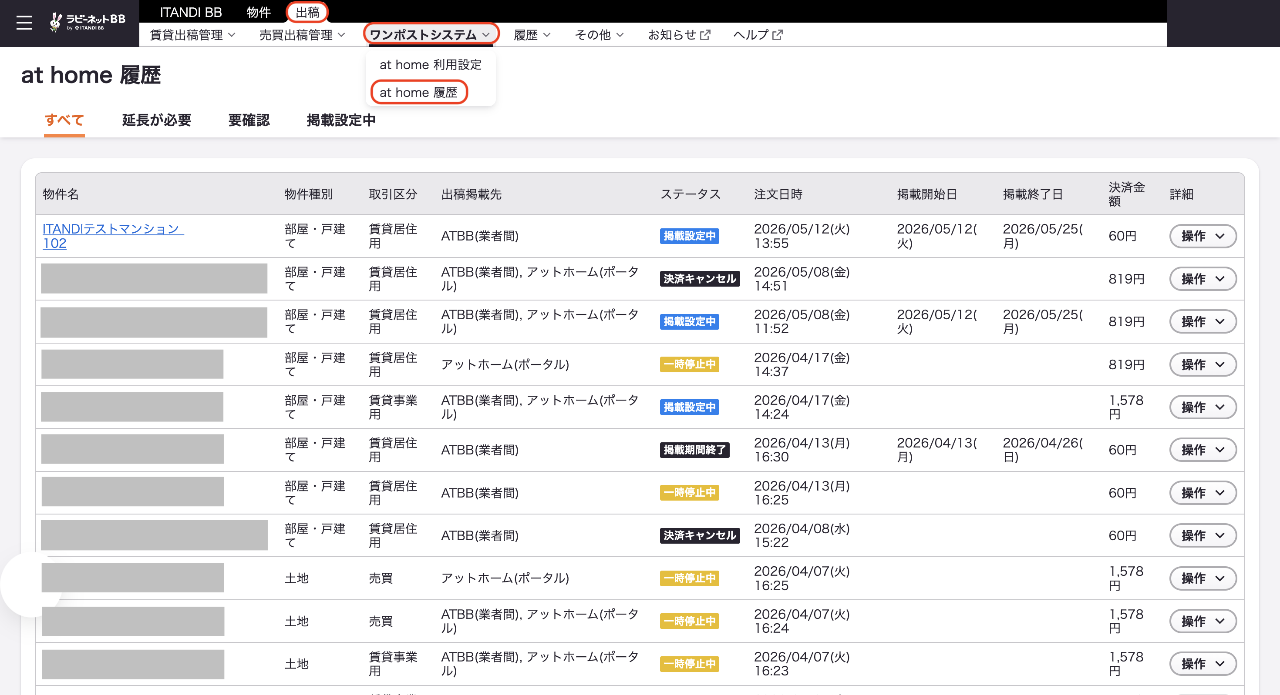The width and height of the screenshot is (1280, 695).
Task: Click the ラビーネットBB logo
Action: [88, 22]
